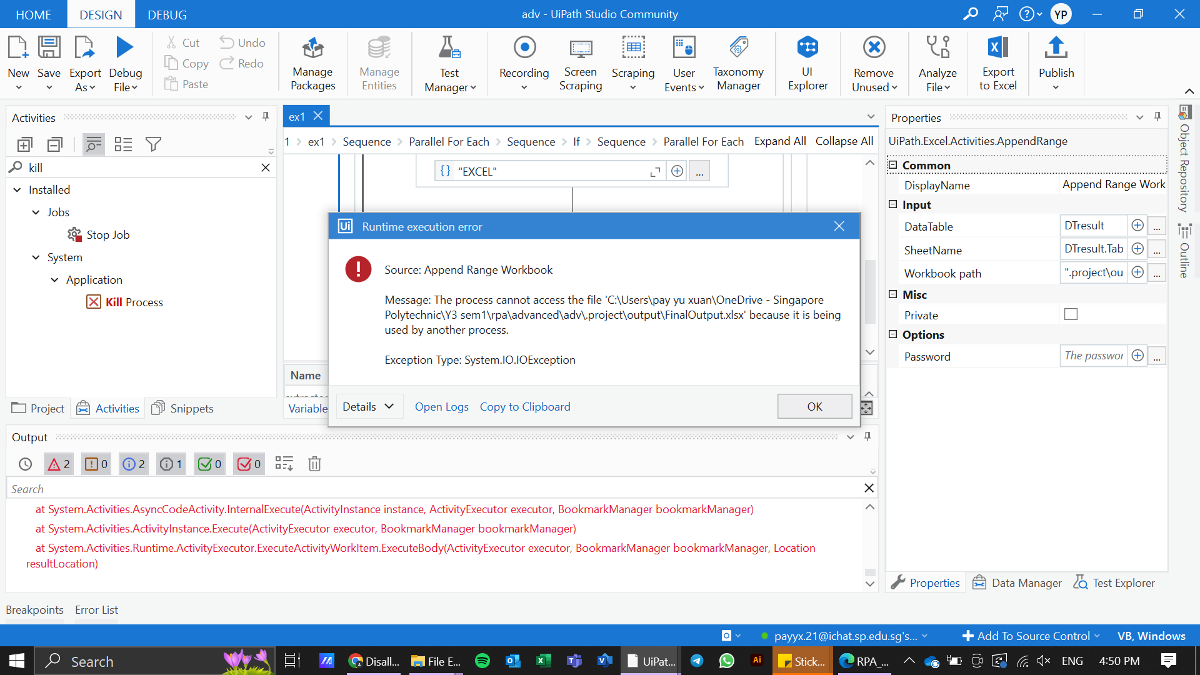
Task: Clear all output logs with trash icon
Action: (314, 464)
